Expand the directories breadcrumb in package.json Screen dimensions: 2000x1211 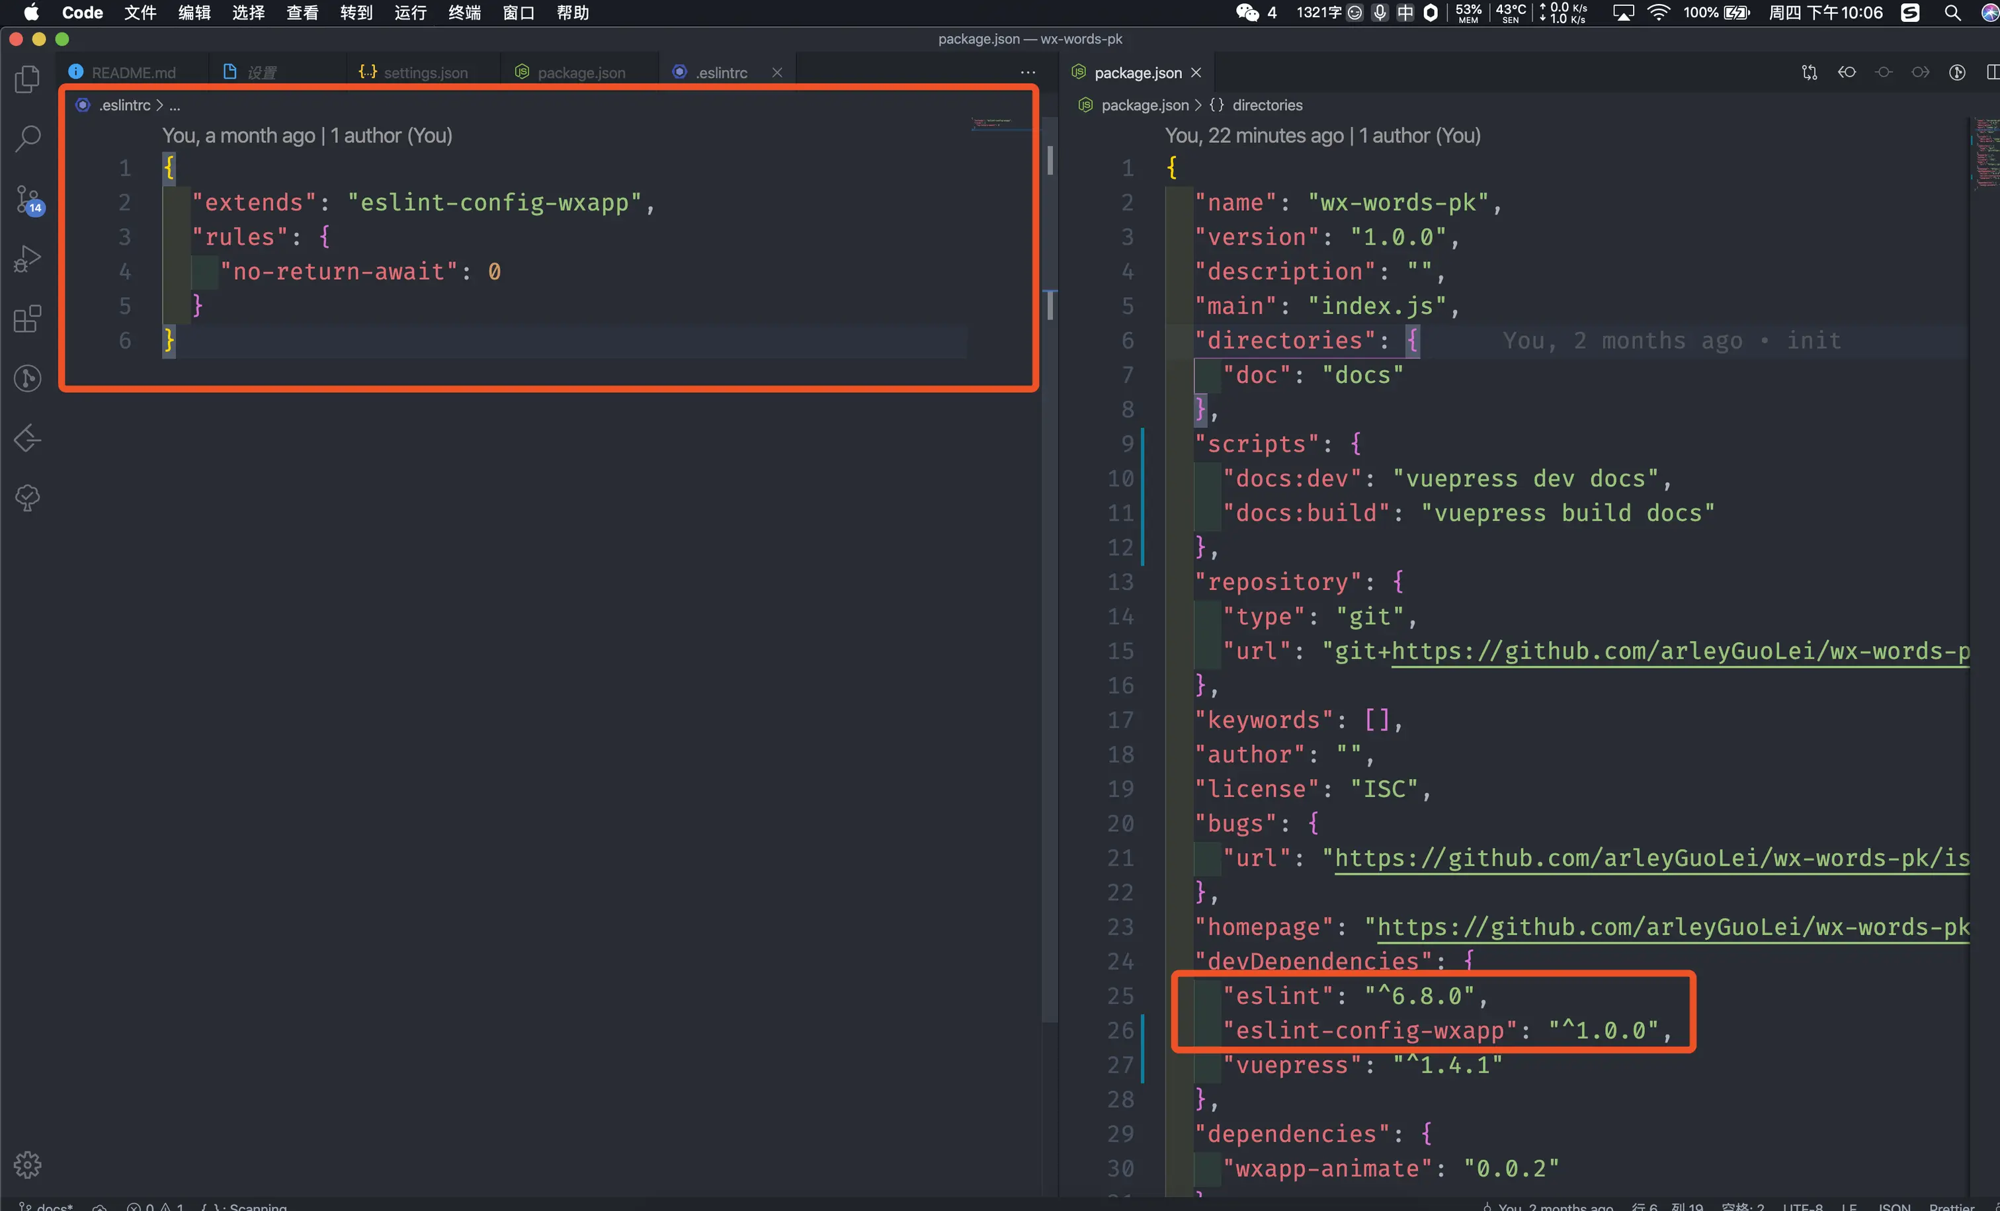(1267, 106)
